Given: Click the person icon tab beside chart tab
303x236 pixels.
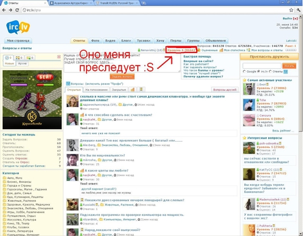Looking at the screenshot, I should click(x=141, y=89).
